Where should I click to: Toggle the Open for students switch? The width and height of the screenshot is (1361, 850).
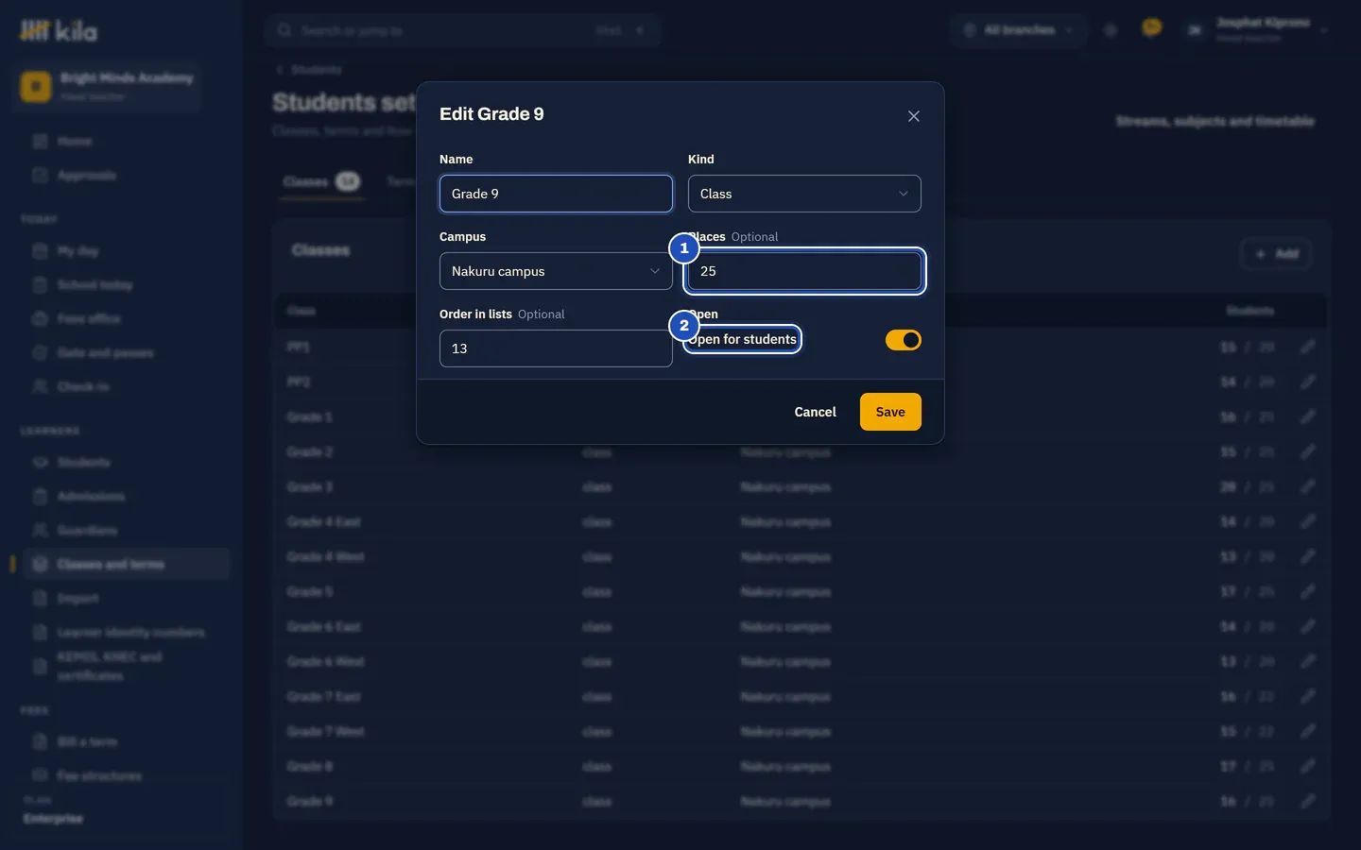[x=903, y=340]
